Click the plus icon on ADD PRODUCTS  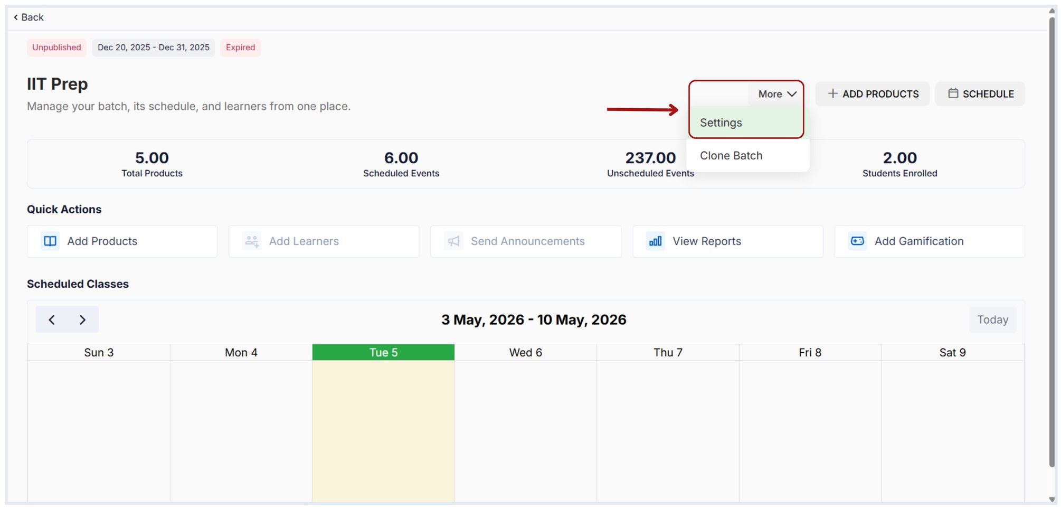tap(832, 93)
